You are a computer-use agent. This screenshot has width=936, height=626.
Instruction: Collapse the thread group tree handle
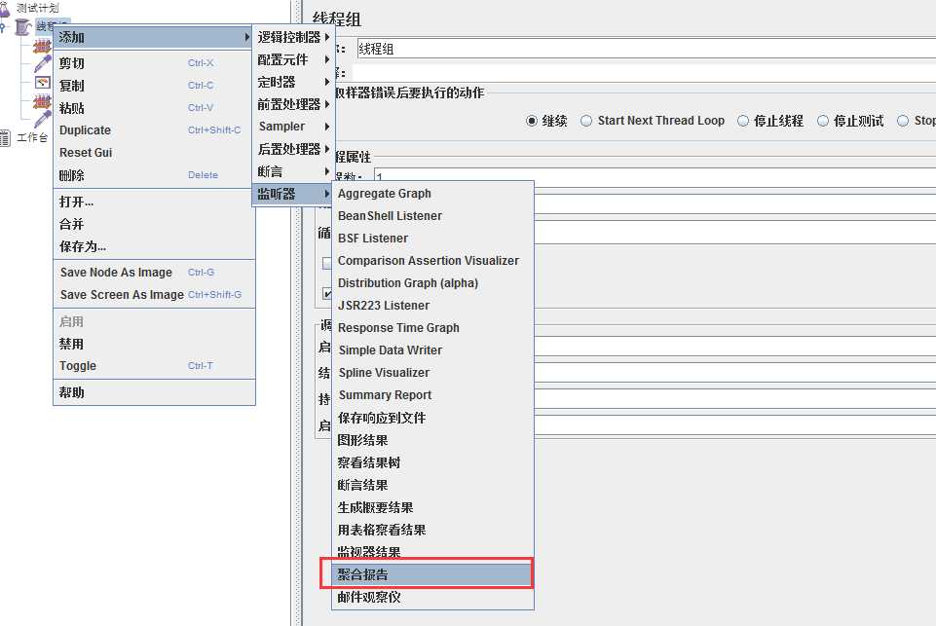coord(3,27)
